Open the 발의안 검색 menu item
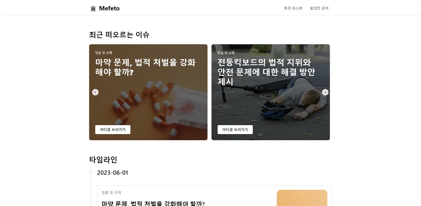This screenshot has height=206, width=421. click(319, 8)
